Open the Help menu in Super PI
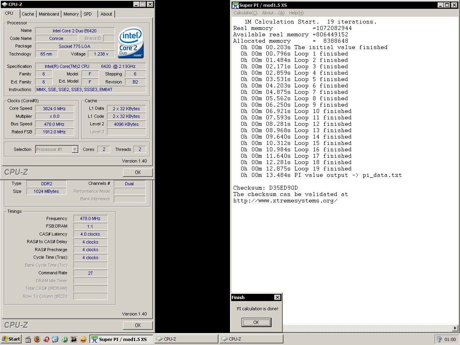 click(x=296, y=13)
